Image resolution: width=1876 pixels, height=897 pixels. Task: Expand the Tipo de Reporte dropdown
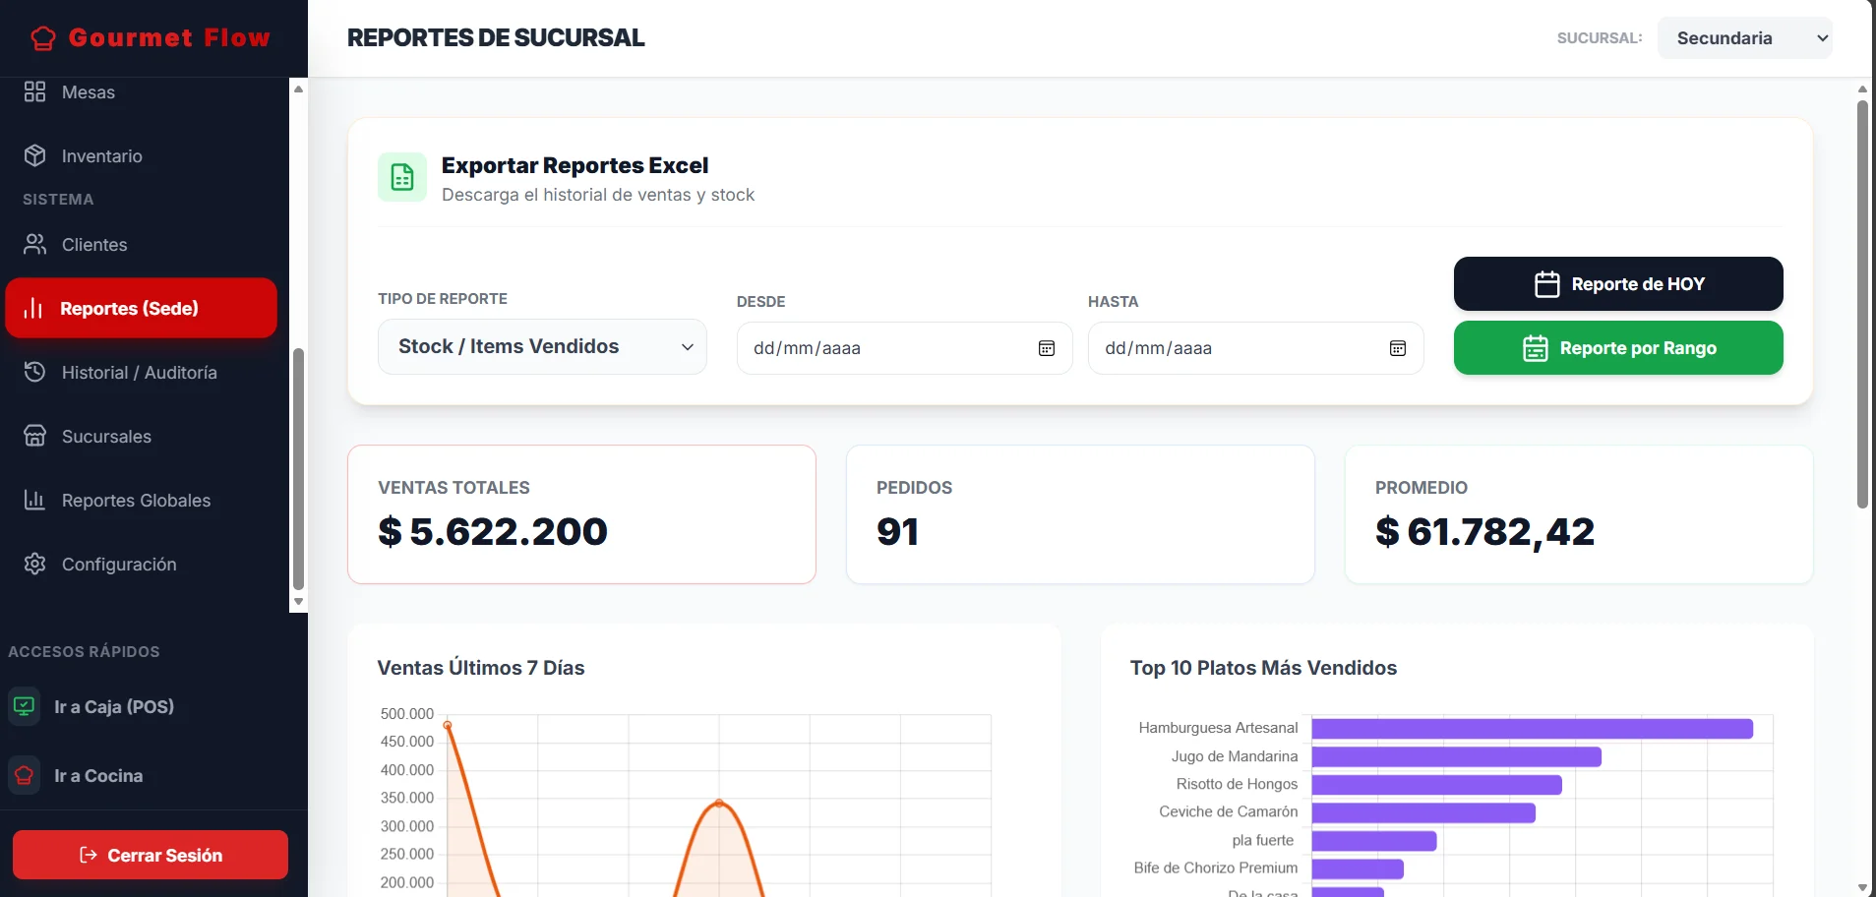click(x=542, y=346)
